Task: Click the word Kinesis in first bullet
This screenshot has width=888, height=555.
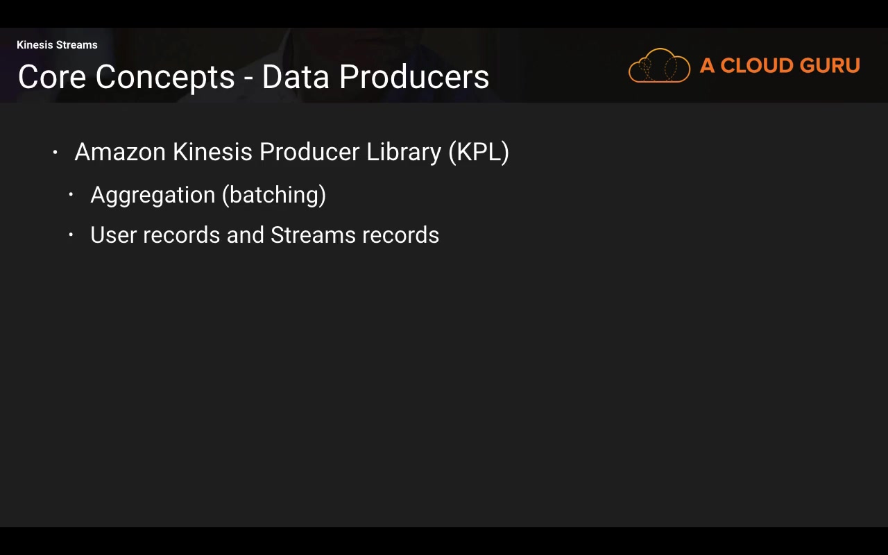Action: click(x=212, y=152)
